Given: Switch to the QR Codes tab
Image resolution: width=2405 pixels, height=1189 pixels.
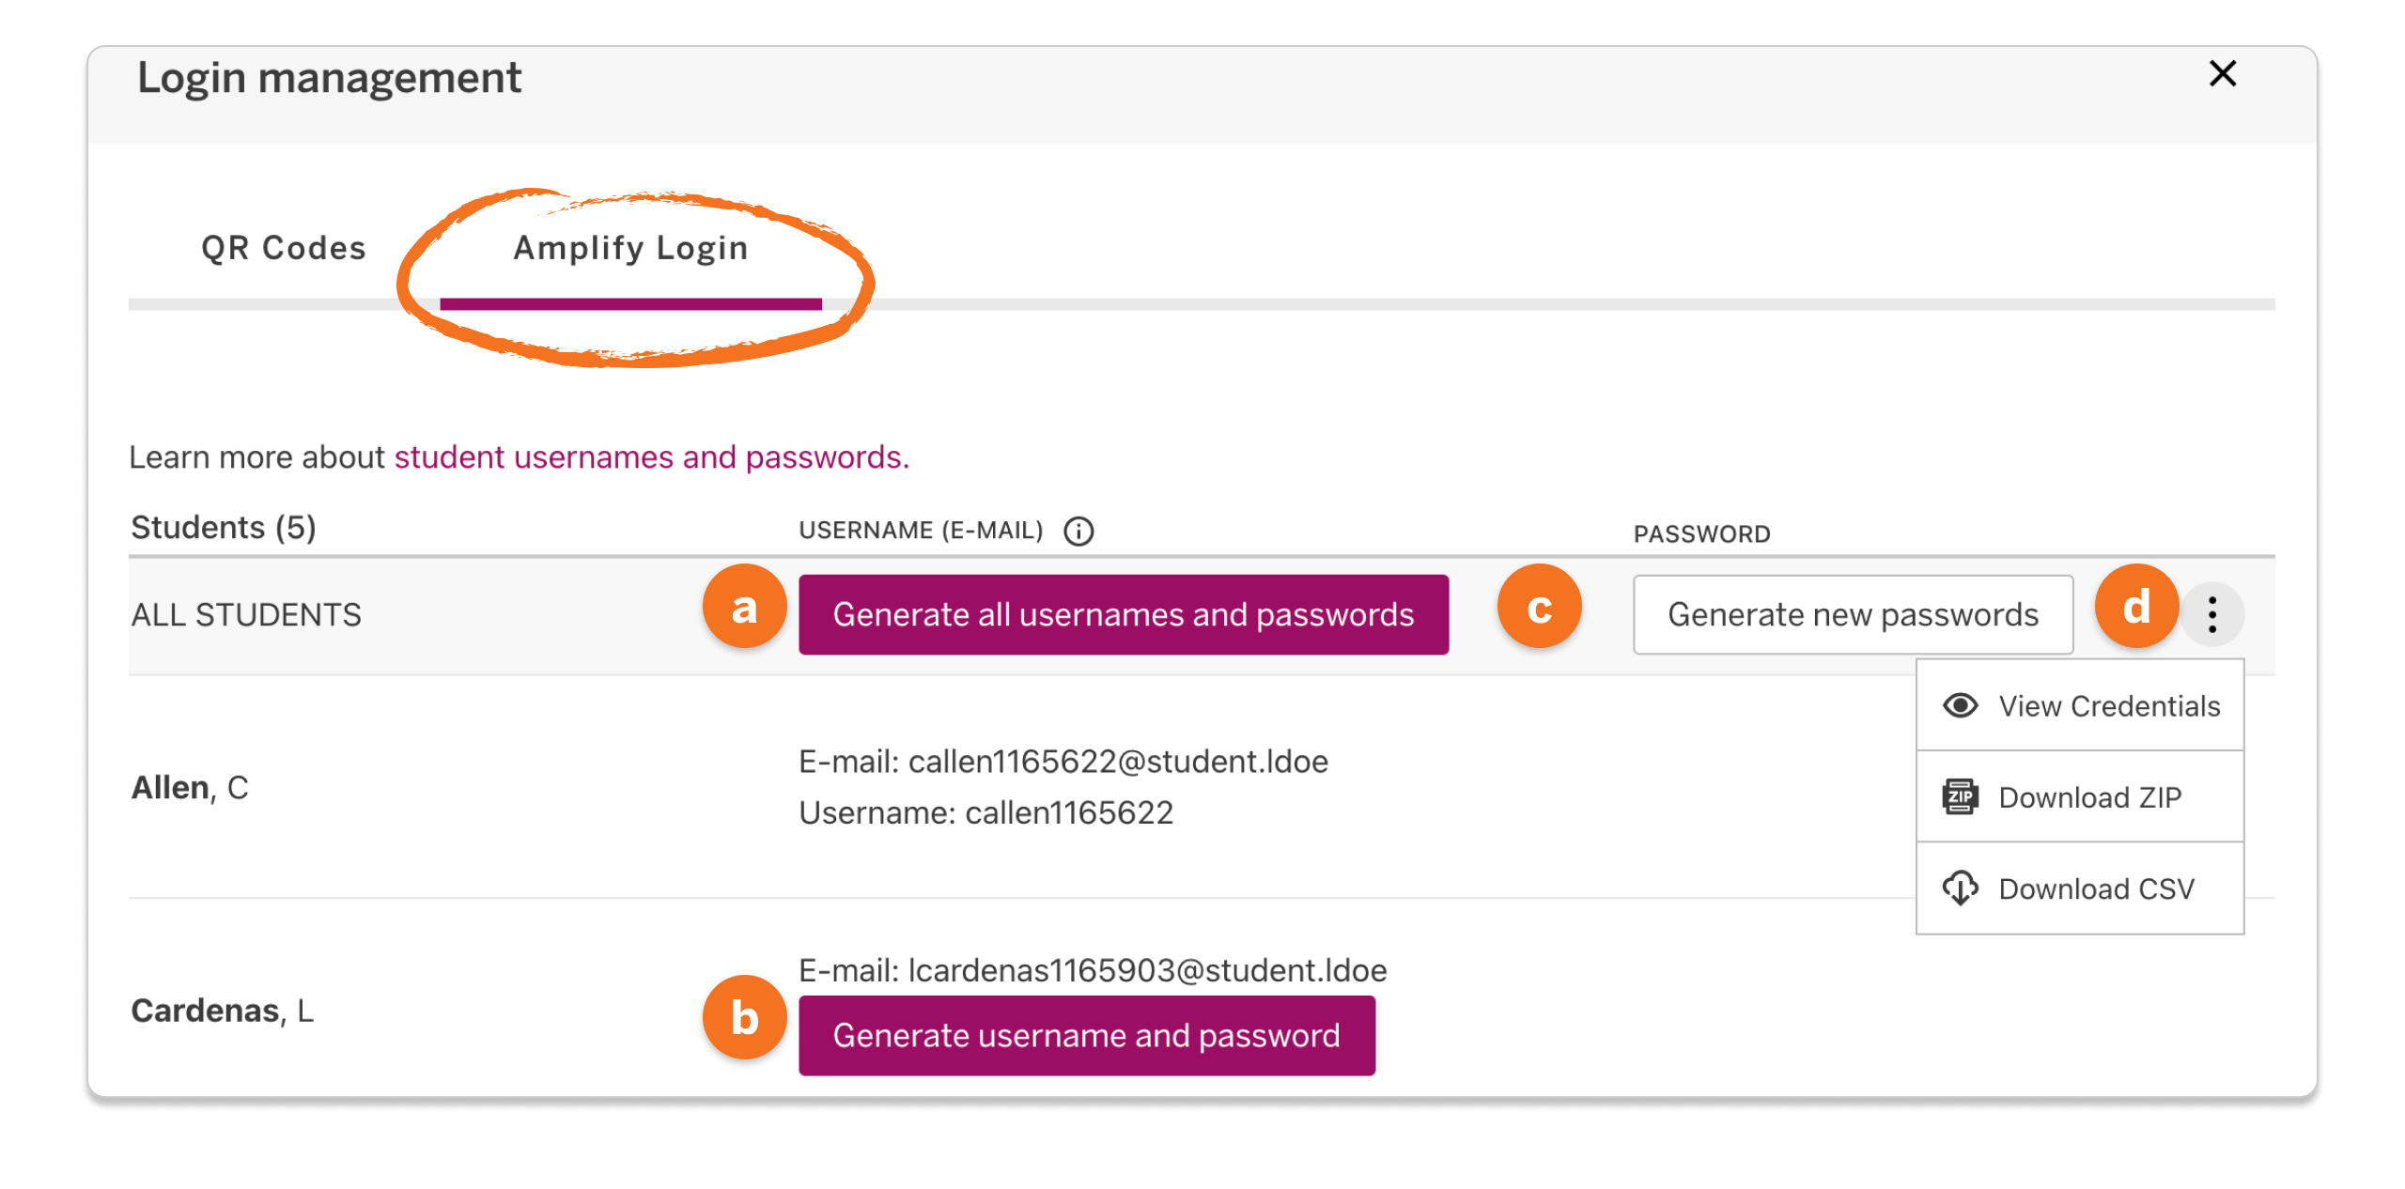Looking at the screenshot, I should click(282, 247).
